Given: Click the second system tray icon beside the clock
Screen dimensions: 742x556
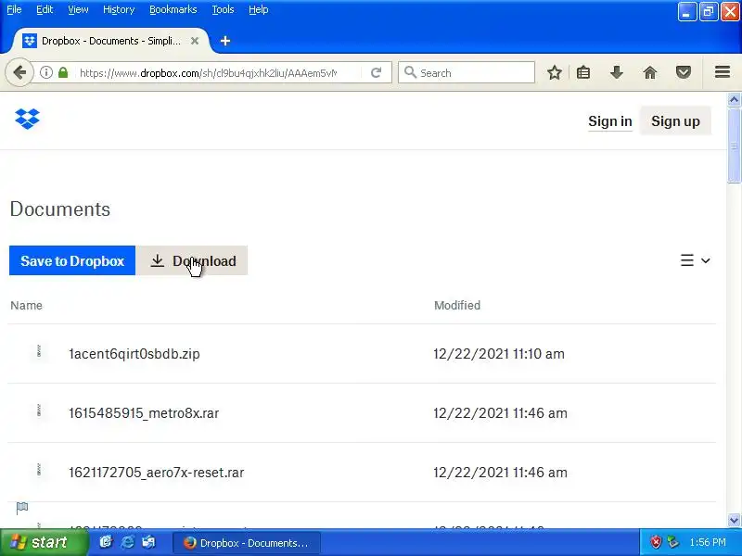Looking at the screenshot, I should 672,542.
